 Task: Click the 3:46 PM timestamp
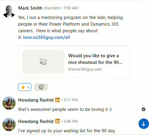[x=71, y=121]
